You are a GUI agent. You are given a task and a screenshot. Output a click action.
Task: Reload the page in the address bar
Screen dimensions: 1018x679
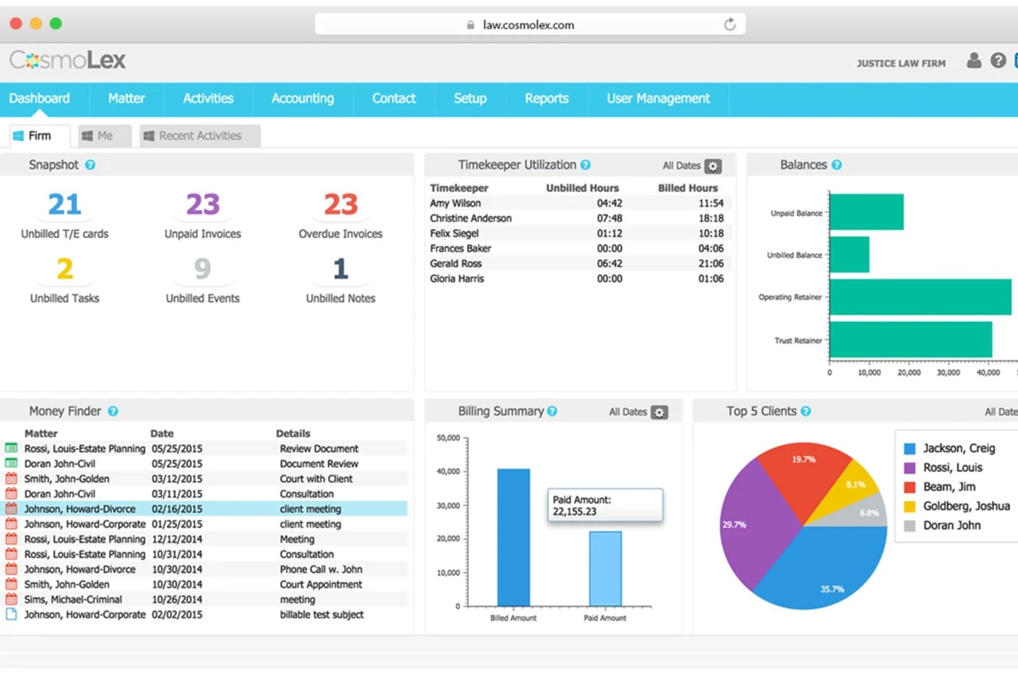click(730, 25)
